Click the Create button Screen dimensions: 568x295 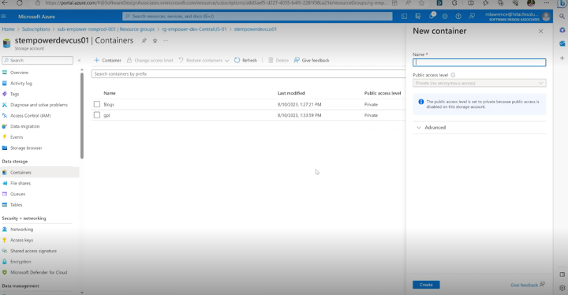(426, 285)
